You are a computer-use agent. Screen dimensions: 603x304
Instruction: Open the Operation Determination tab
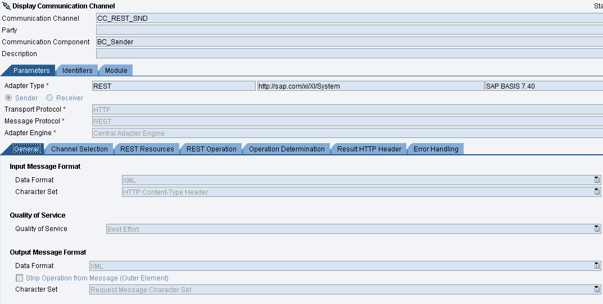point(287,149)
